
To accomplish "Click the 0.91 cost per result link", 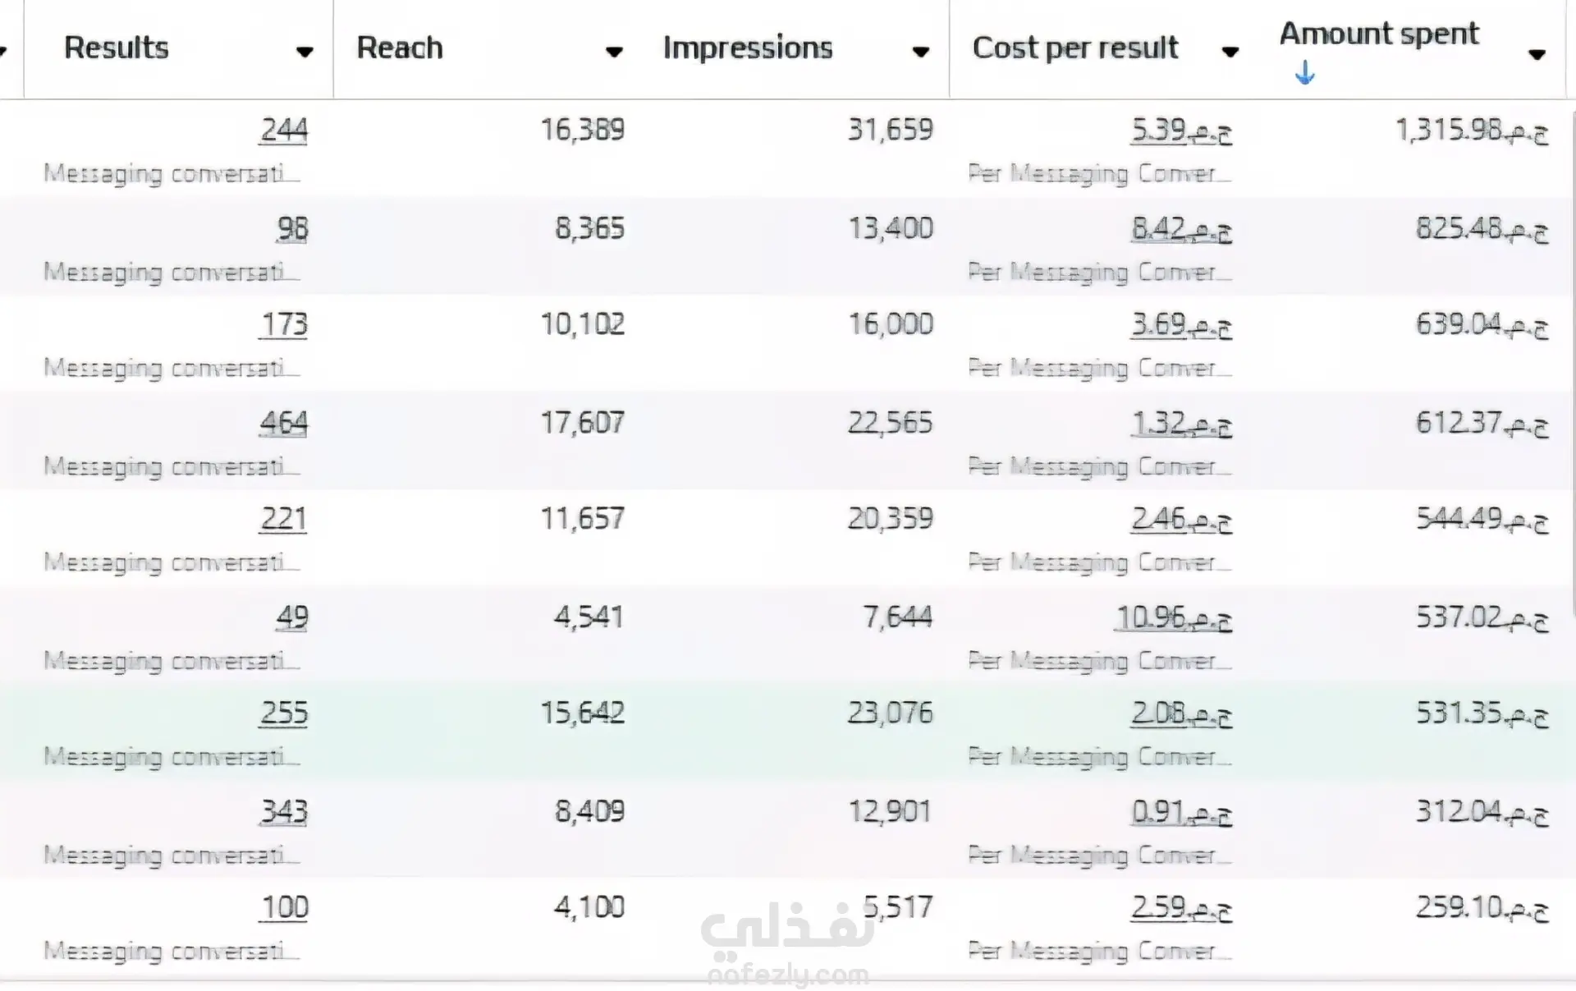I will 1181,812.
